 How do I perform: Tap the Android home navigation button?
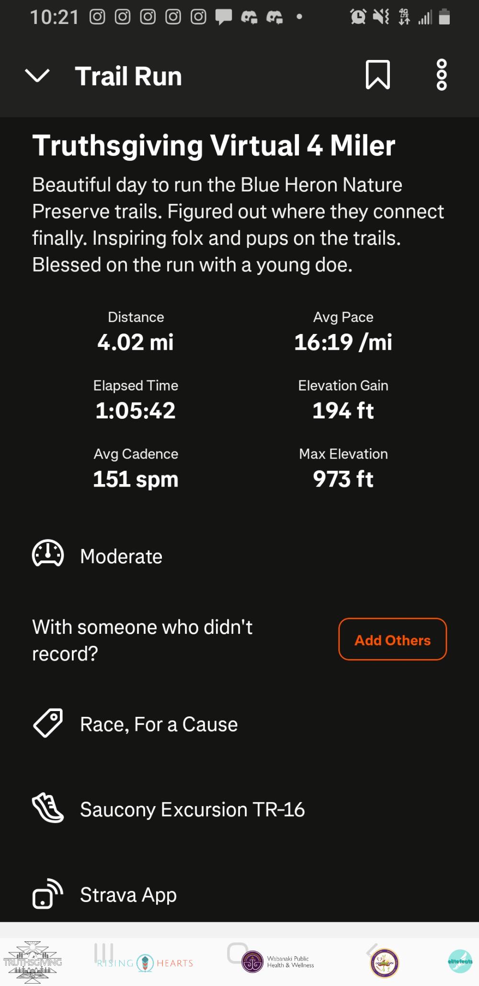point(238,952)
